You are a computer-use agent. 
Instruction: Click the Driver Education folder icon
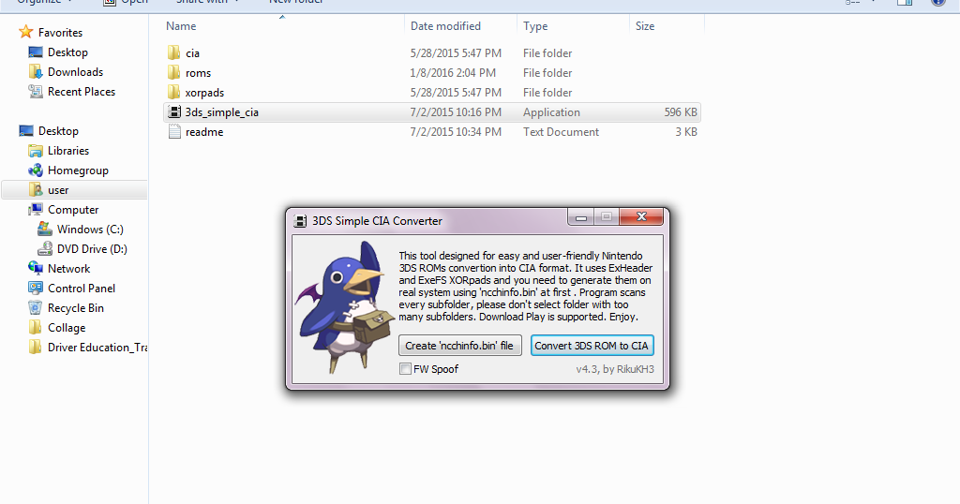coord(36,347)
